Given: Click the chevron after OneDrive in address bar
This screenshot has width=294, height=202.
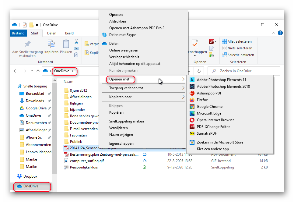Looking at the screenshot, I should [72, 71].
